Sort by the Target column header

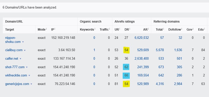10,30
